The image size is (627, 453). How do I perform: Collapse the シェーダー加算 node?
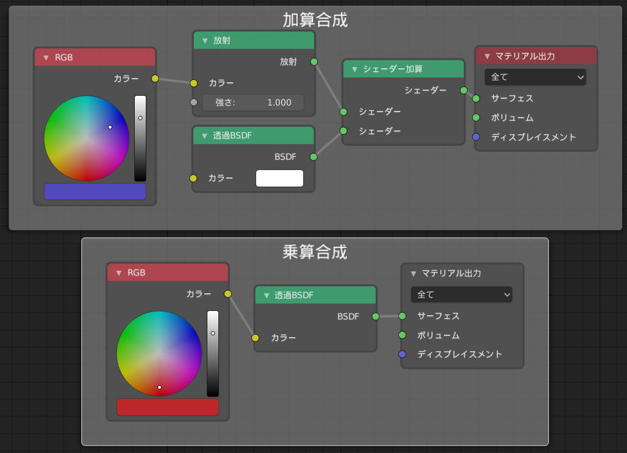(x=354, y=70)
